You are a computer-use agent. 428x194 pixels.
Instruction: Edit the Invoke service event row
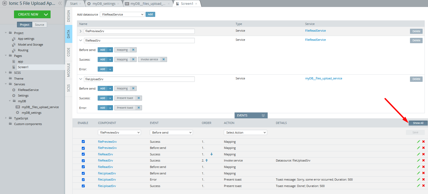[x=419, y=160]
